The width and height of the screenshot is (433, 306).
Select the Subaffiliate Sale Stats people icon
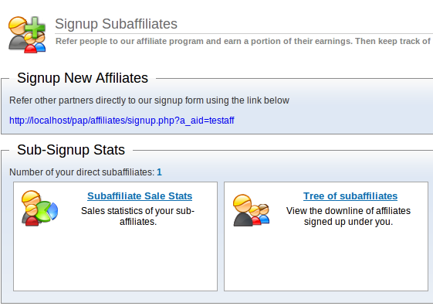(40, 208)
